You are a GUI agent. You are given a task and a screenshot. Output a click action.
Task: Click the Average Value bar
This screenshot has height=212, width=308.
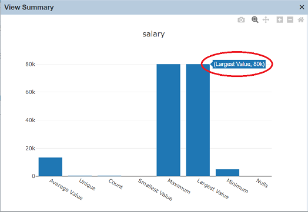51,167
